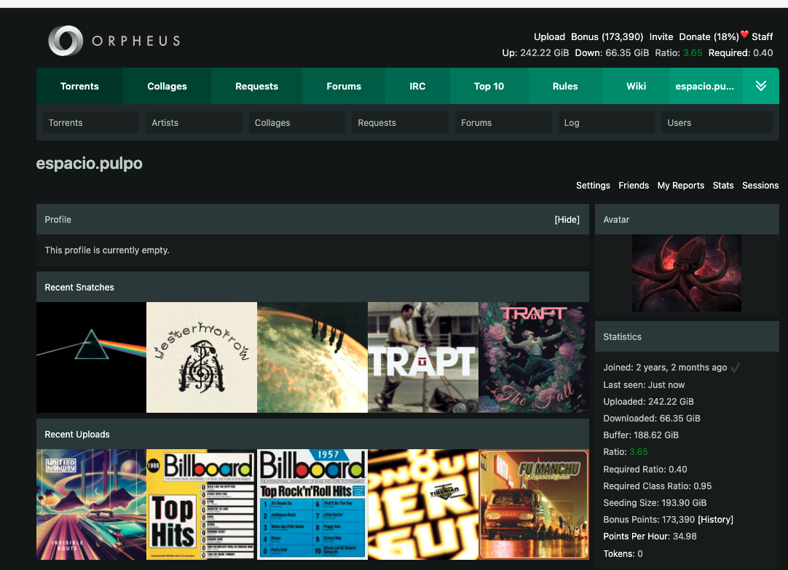Open the Collages main menu tab

[167, 86]
